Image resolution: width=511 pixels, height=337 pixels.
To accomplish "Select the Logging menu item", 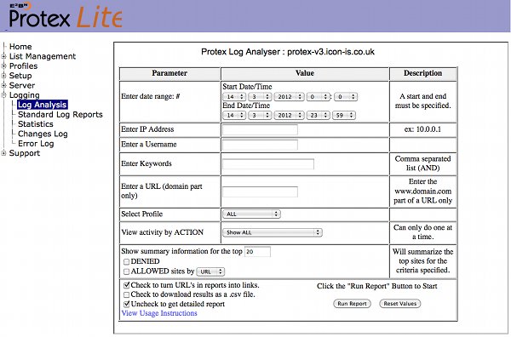I will (x=25, y=95).
